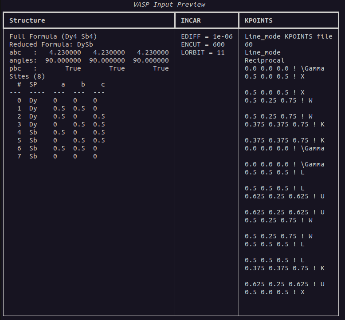345x320 pixels.
Task: Select site row 0 for Dy
Action: coord(57,100)
